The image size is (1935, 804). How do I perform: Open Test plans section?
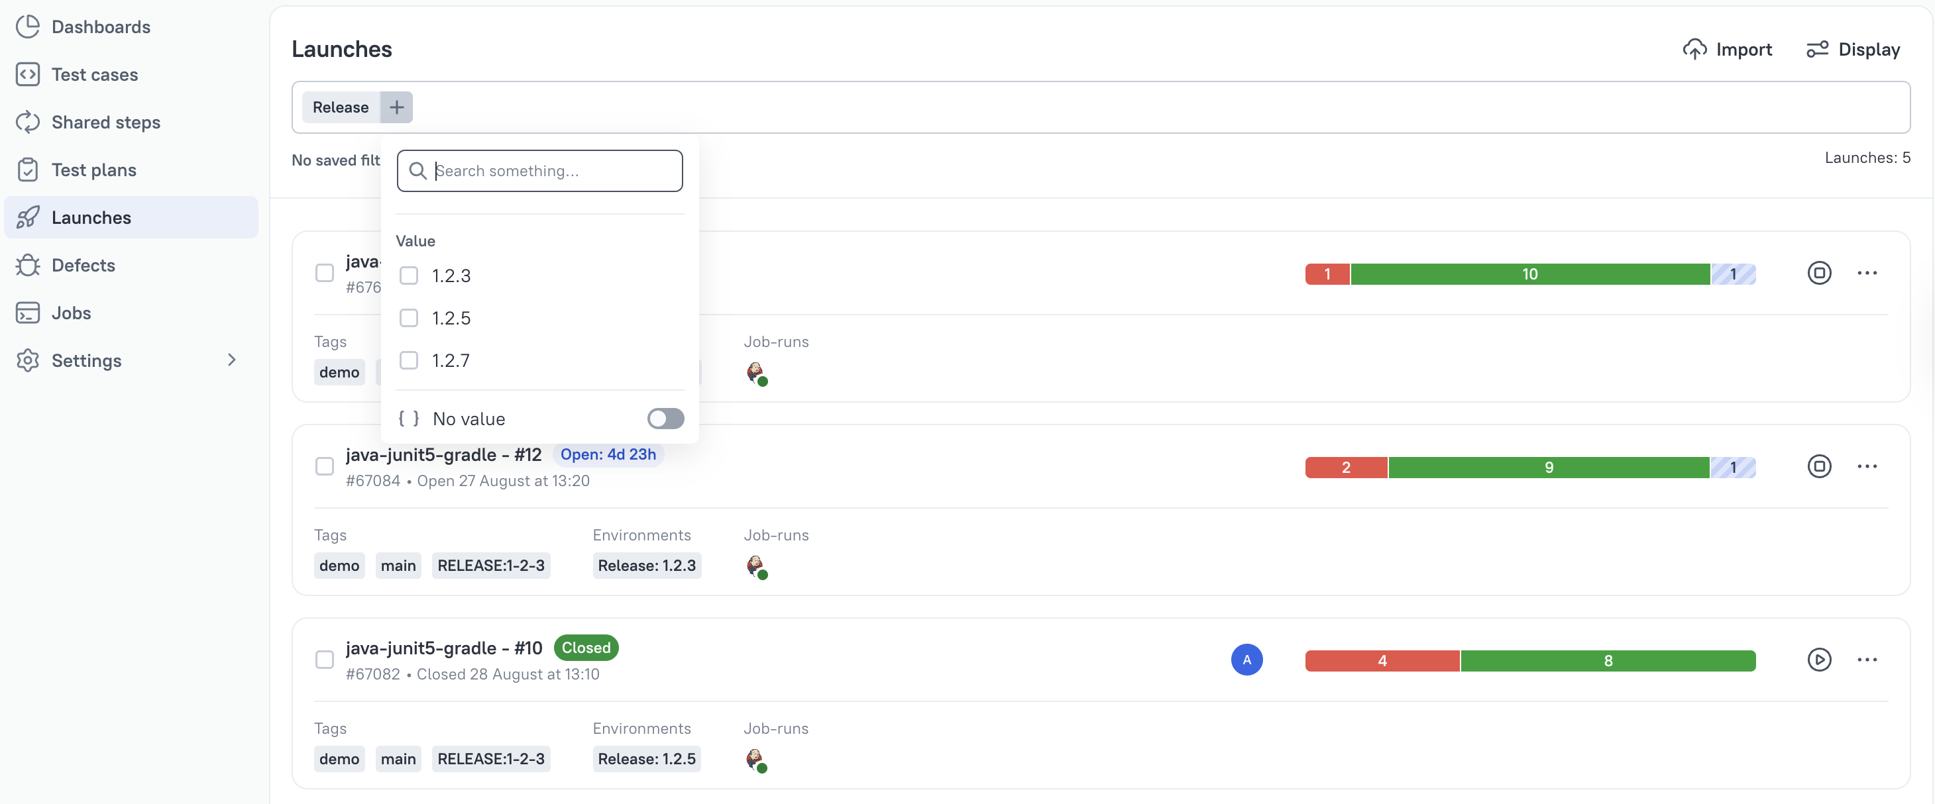point(94,170)
